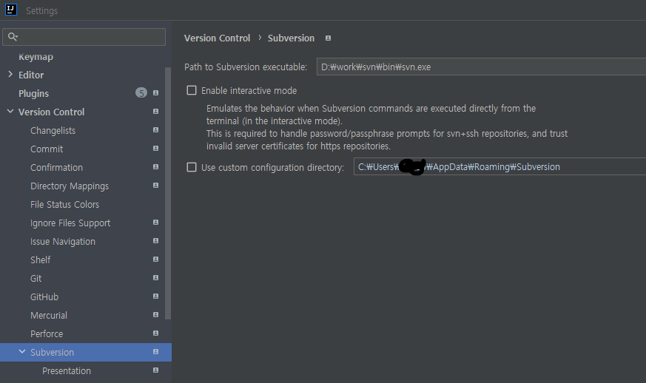This screenshot has height=383, width=646.
Task: Click the custom configuration directory field
Action: pos(499,166)
